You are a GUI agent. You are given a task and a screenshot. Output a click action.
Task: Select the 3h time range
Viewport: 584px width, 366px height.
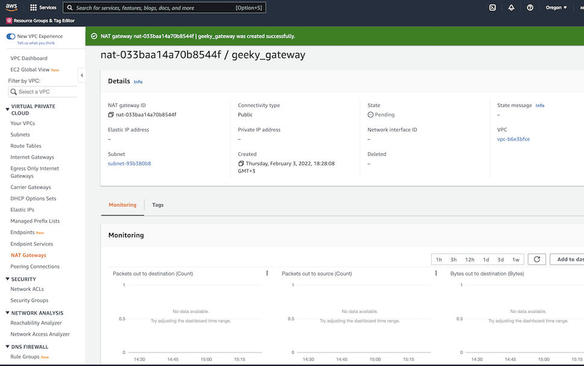coord(453,259)
